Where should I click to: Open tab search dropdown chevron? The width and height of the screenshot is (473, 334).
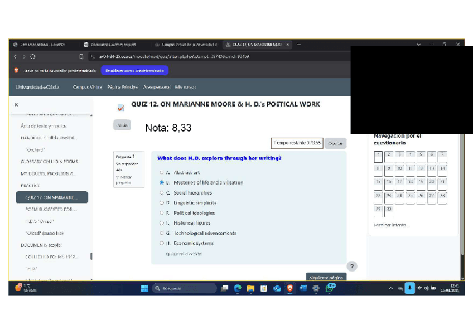(419, 45)
